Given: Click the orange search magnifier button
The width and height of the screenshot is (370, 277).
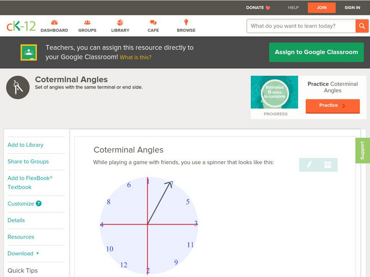Looking at the screenshot, I should point(362,26).
